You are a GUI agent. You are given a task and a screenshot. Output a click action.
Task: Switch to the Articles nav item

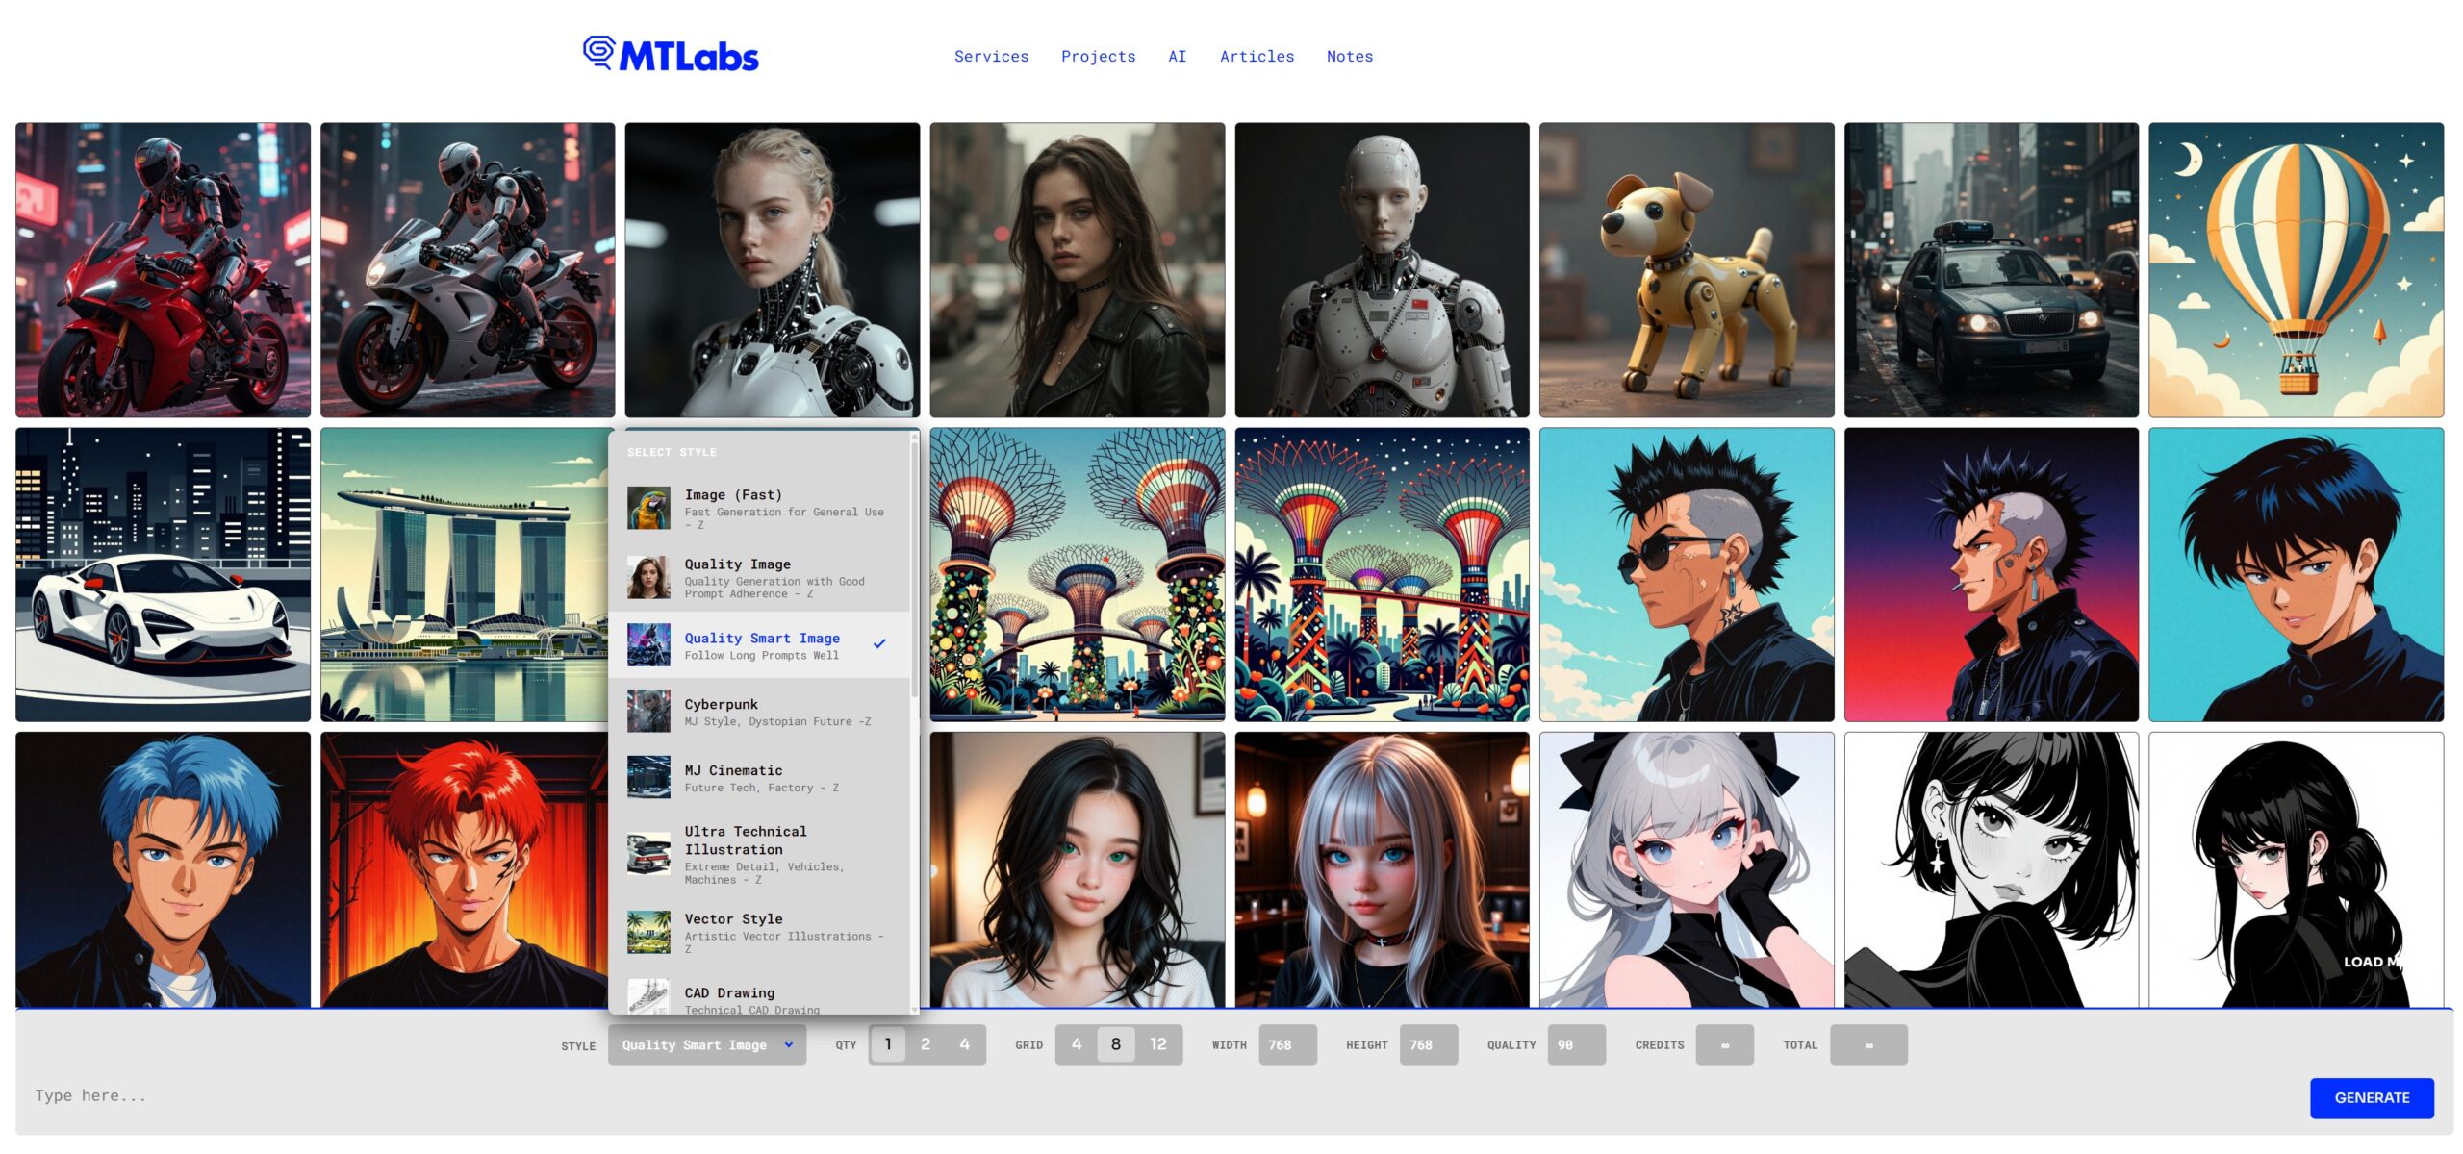tap(1257, 56)
